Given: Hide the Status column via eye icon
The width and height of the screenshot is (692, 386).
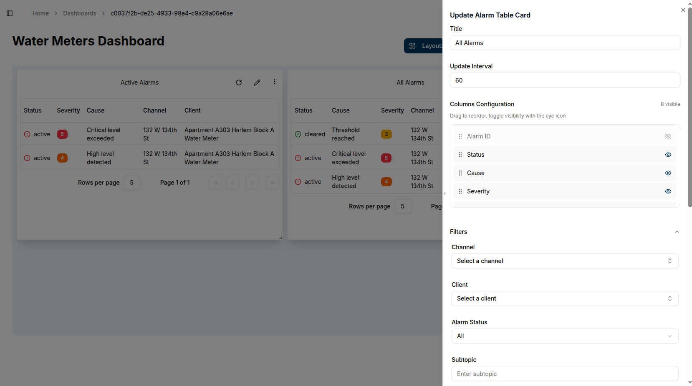Looking at the screenshot, I should pyautogui.click(x=668, y=155).
